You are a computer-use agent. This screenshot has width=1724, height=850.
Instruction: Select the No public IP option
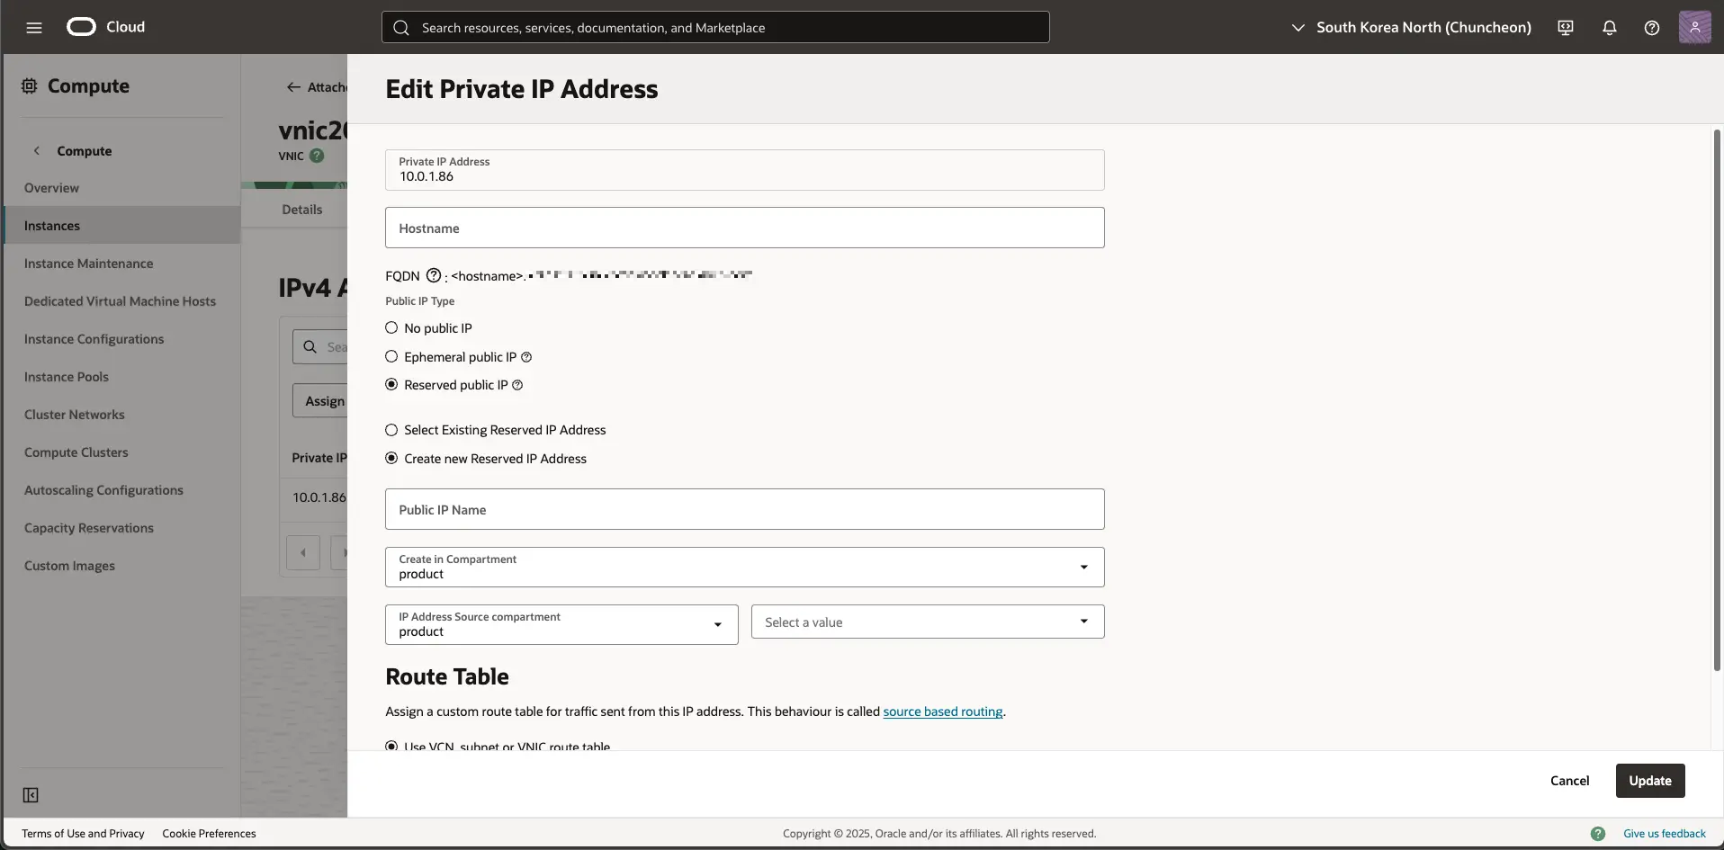391,327
